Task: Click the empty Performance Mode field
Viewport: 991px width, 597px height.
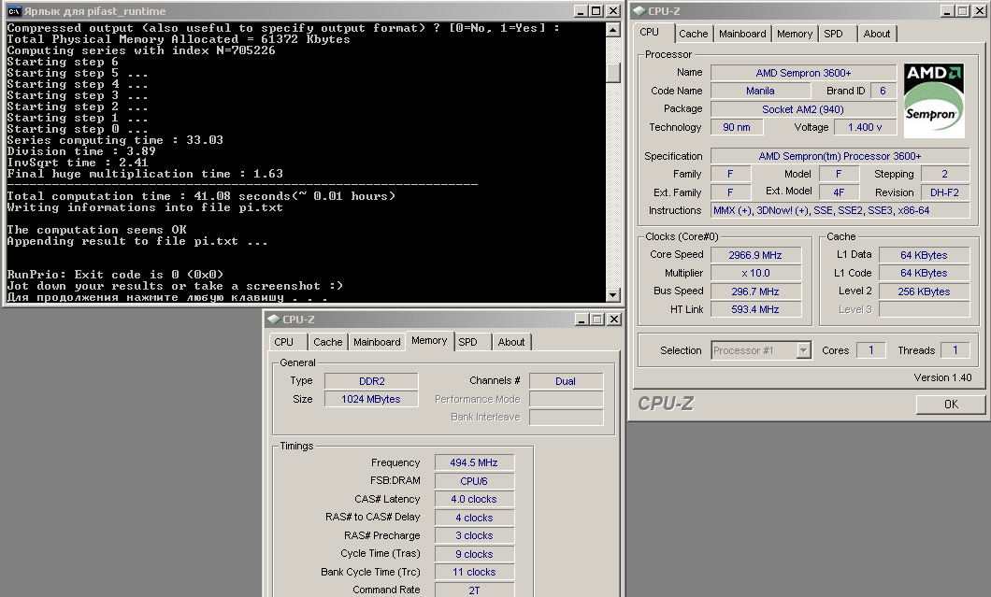Action: [566, 399]
